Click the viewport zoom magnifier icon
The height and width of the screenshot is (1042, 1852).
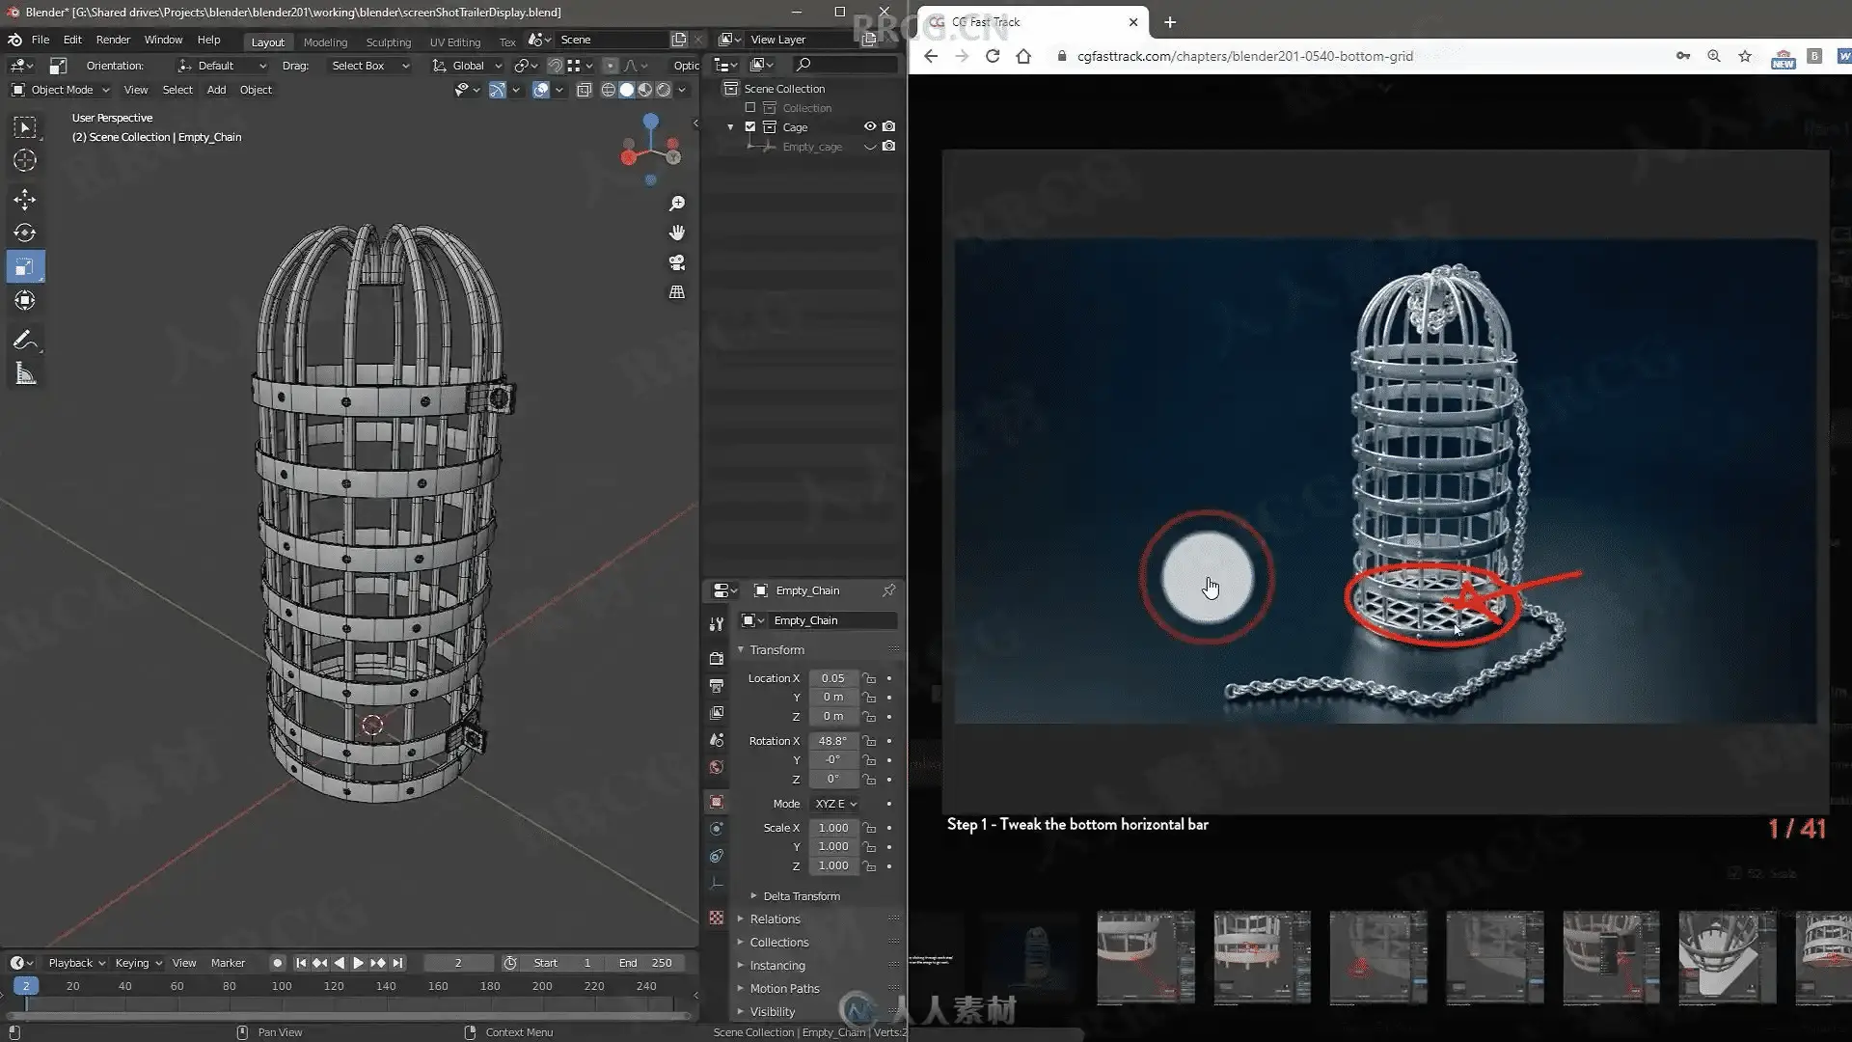tap(677, 204)
